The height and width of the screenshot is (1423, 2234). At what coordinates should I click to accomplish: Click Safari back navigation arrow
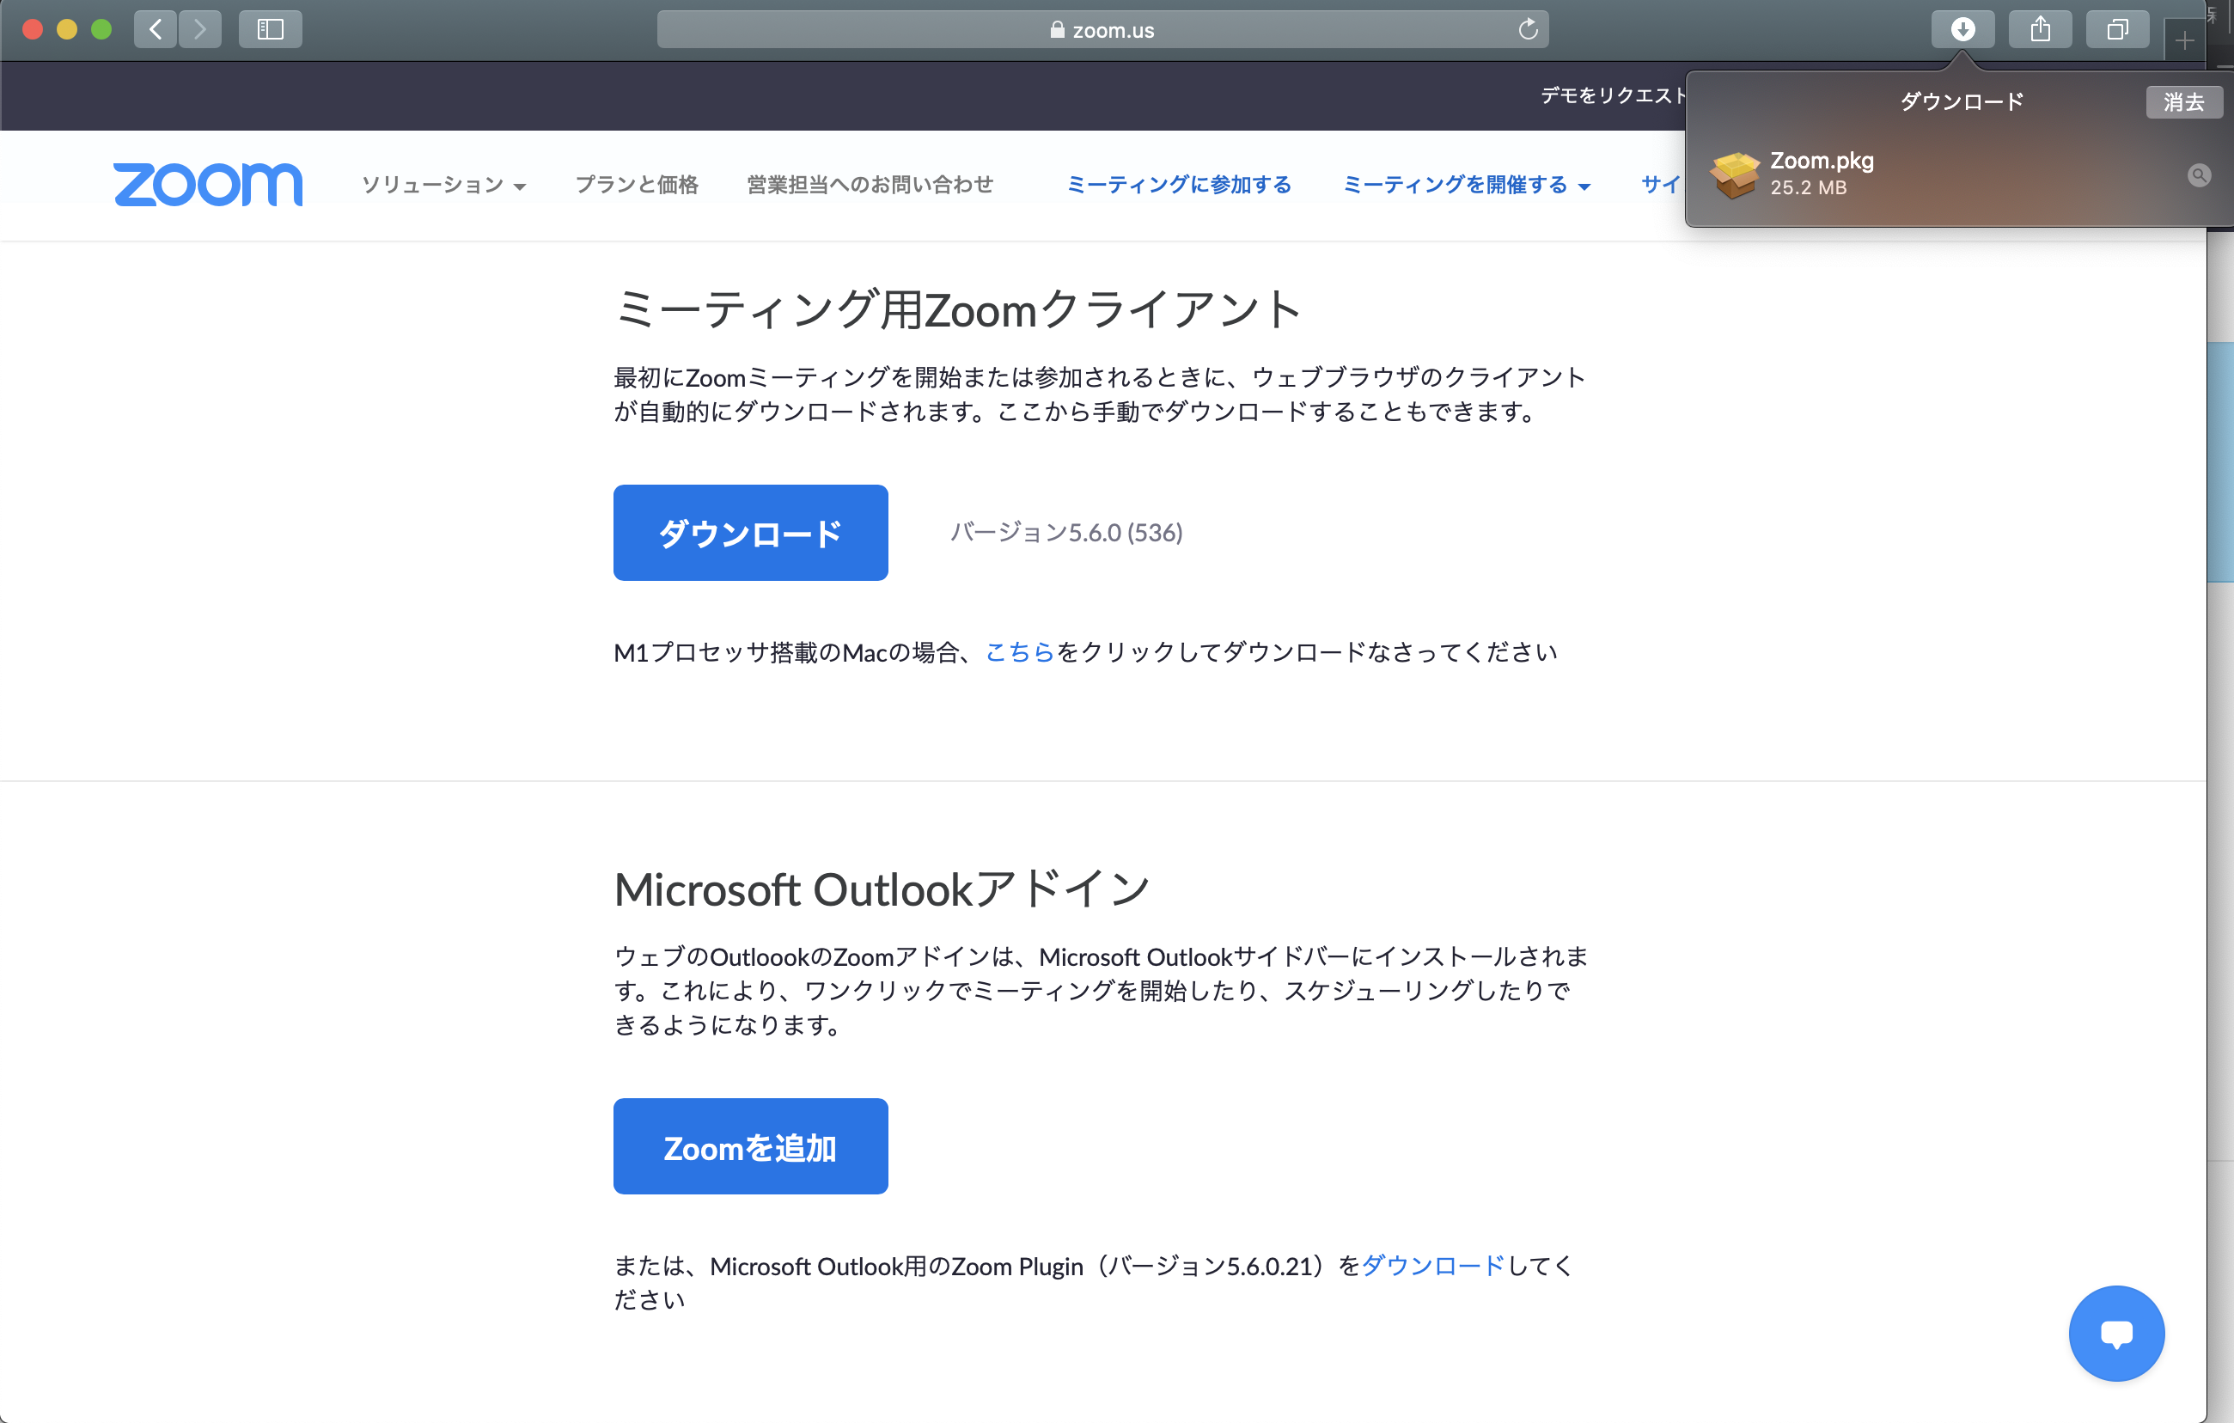155,30
